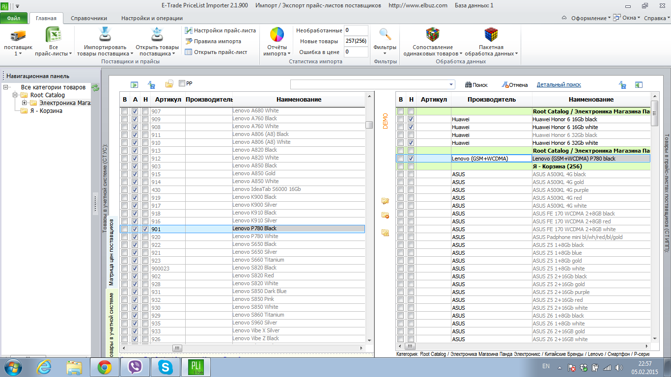Viewport: 671px width, 377px height.
Task: Select Я - Корзина tree item
Action: click(x=46, y=111)
